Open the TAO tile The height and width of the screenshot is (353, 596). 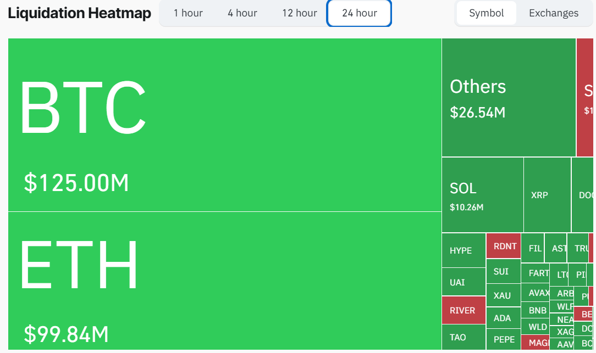[x=463, y=337]
